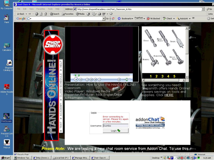
Task: Click the Forward arrow button
Action: coord(30,14)
